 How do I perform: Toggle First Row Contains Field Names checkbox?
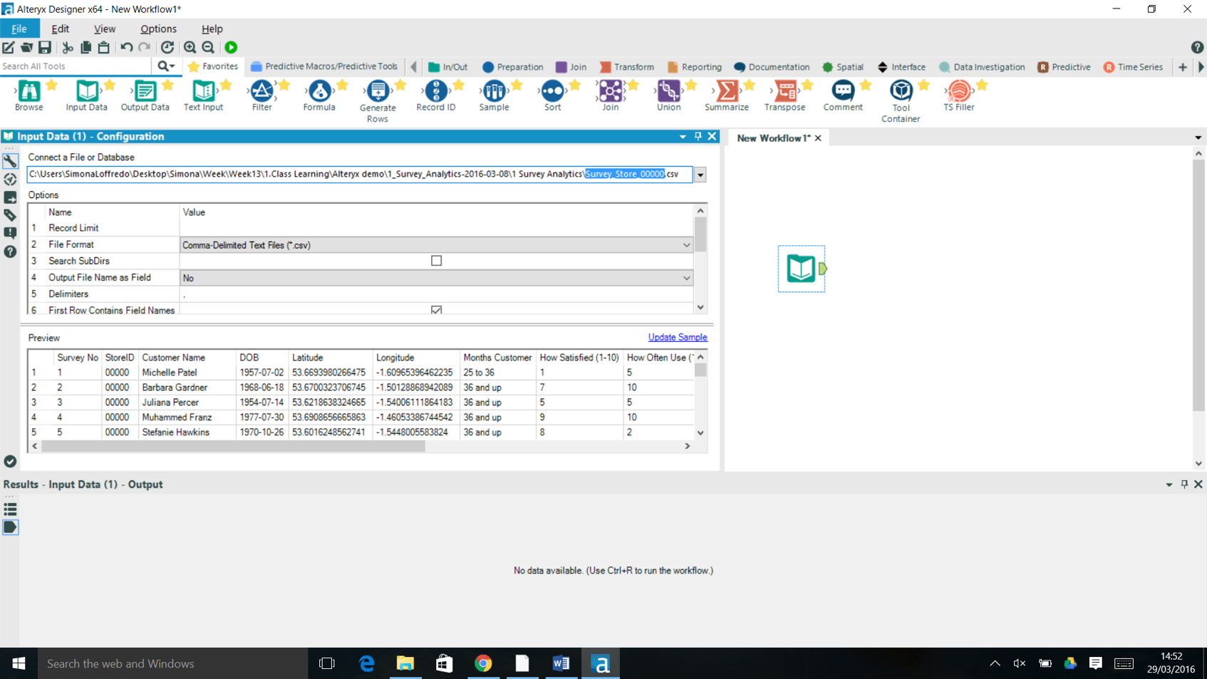coord(436,310)
